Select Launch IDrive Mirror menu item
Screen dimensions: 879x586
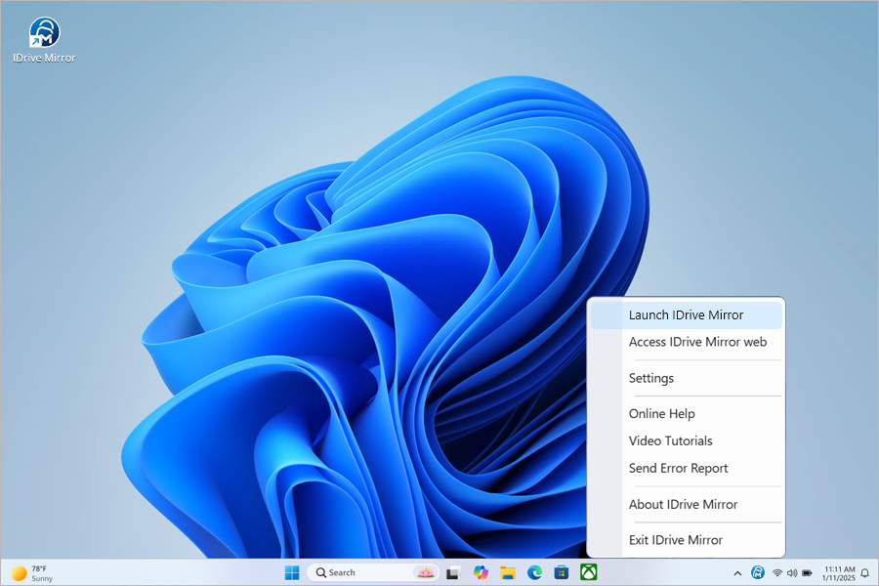pyautogui.click(x=686, y=315)
